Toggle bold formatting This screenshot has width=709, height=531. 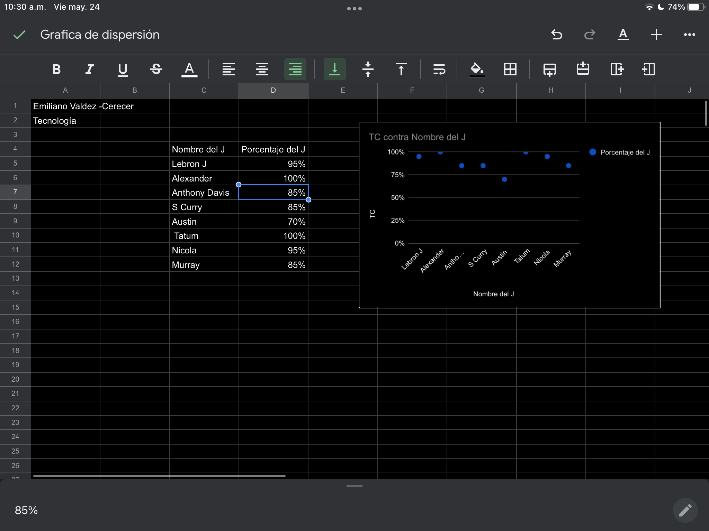[x=56, y=69]
